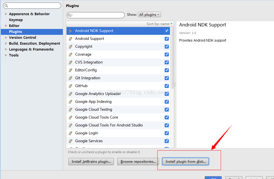Click the Android Support plugin icon
The height and width of the screenshot is (179, 274).
click(x=70, y=39)
